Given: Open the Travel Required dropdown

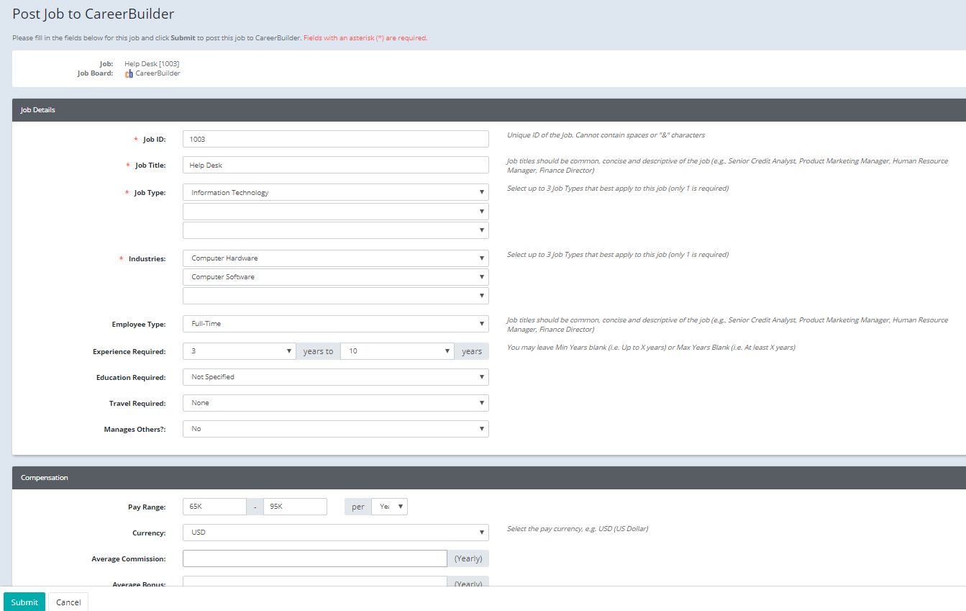Looking at the screenshot, I should [x=335, y=403].
